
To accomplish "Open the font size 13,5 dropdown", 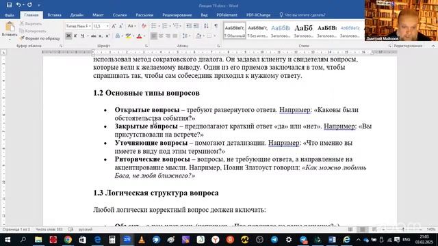I will [x=107, y=26].
